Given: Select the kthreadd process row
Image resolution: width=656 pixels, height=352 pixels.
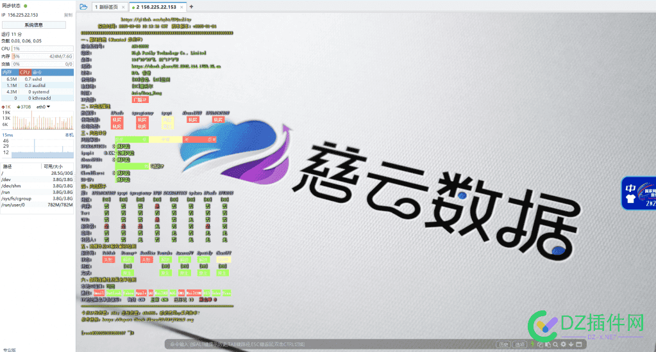Looking at the screenshot, I should pyautogui.click(x=37, y=98).
